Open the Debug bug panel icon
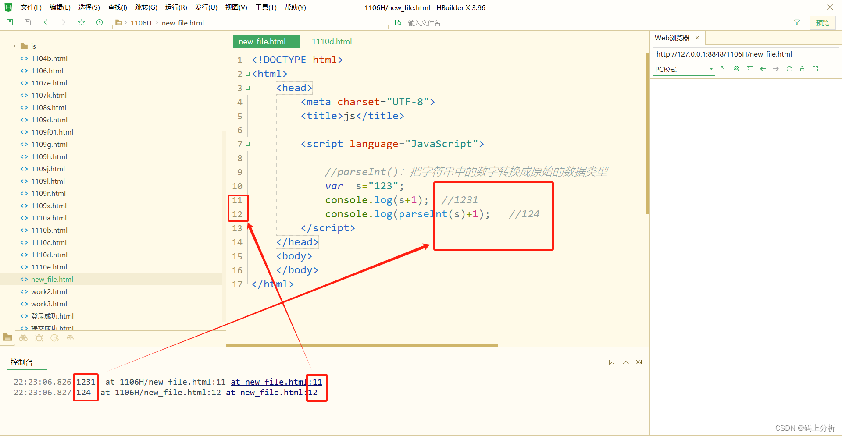Viewport: 842px width, 436px height. [x=39, y=338]
